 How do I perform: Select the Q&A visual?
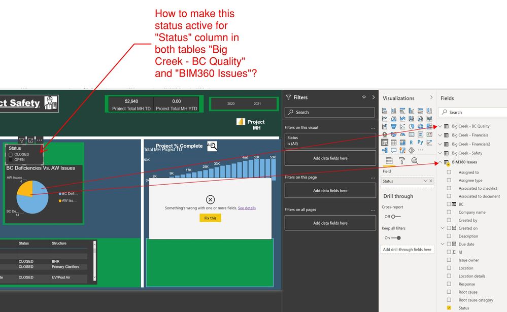point(393,150)
